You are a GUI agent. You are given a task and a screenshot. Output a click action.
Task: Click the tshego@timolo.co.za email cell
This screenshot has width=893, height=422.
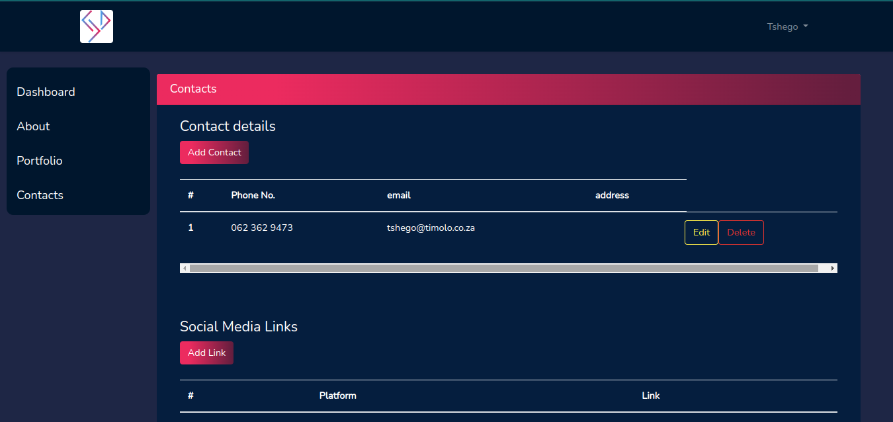(431, 228)
